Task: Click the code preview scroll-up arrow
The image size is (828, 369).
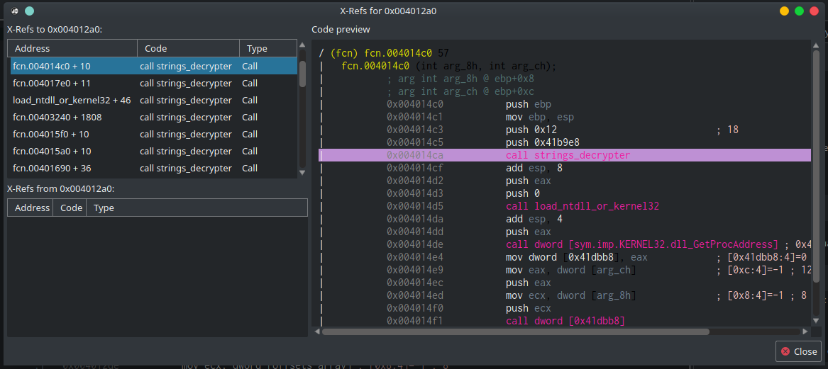Action: tap(816, 45)
